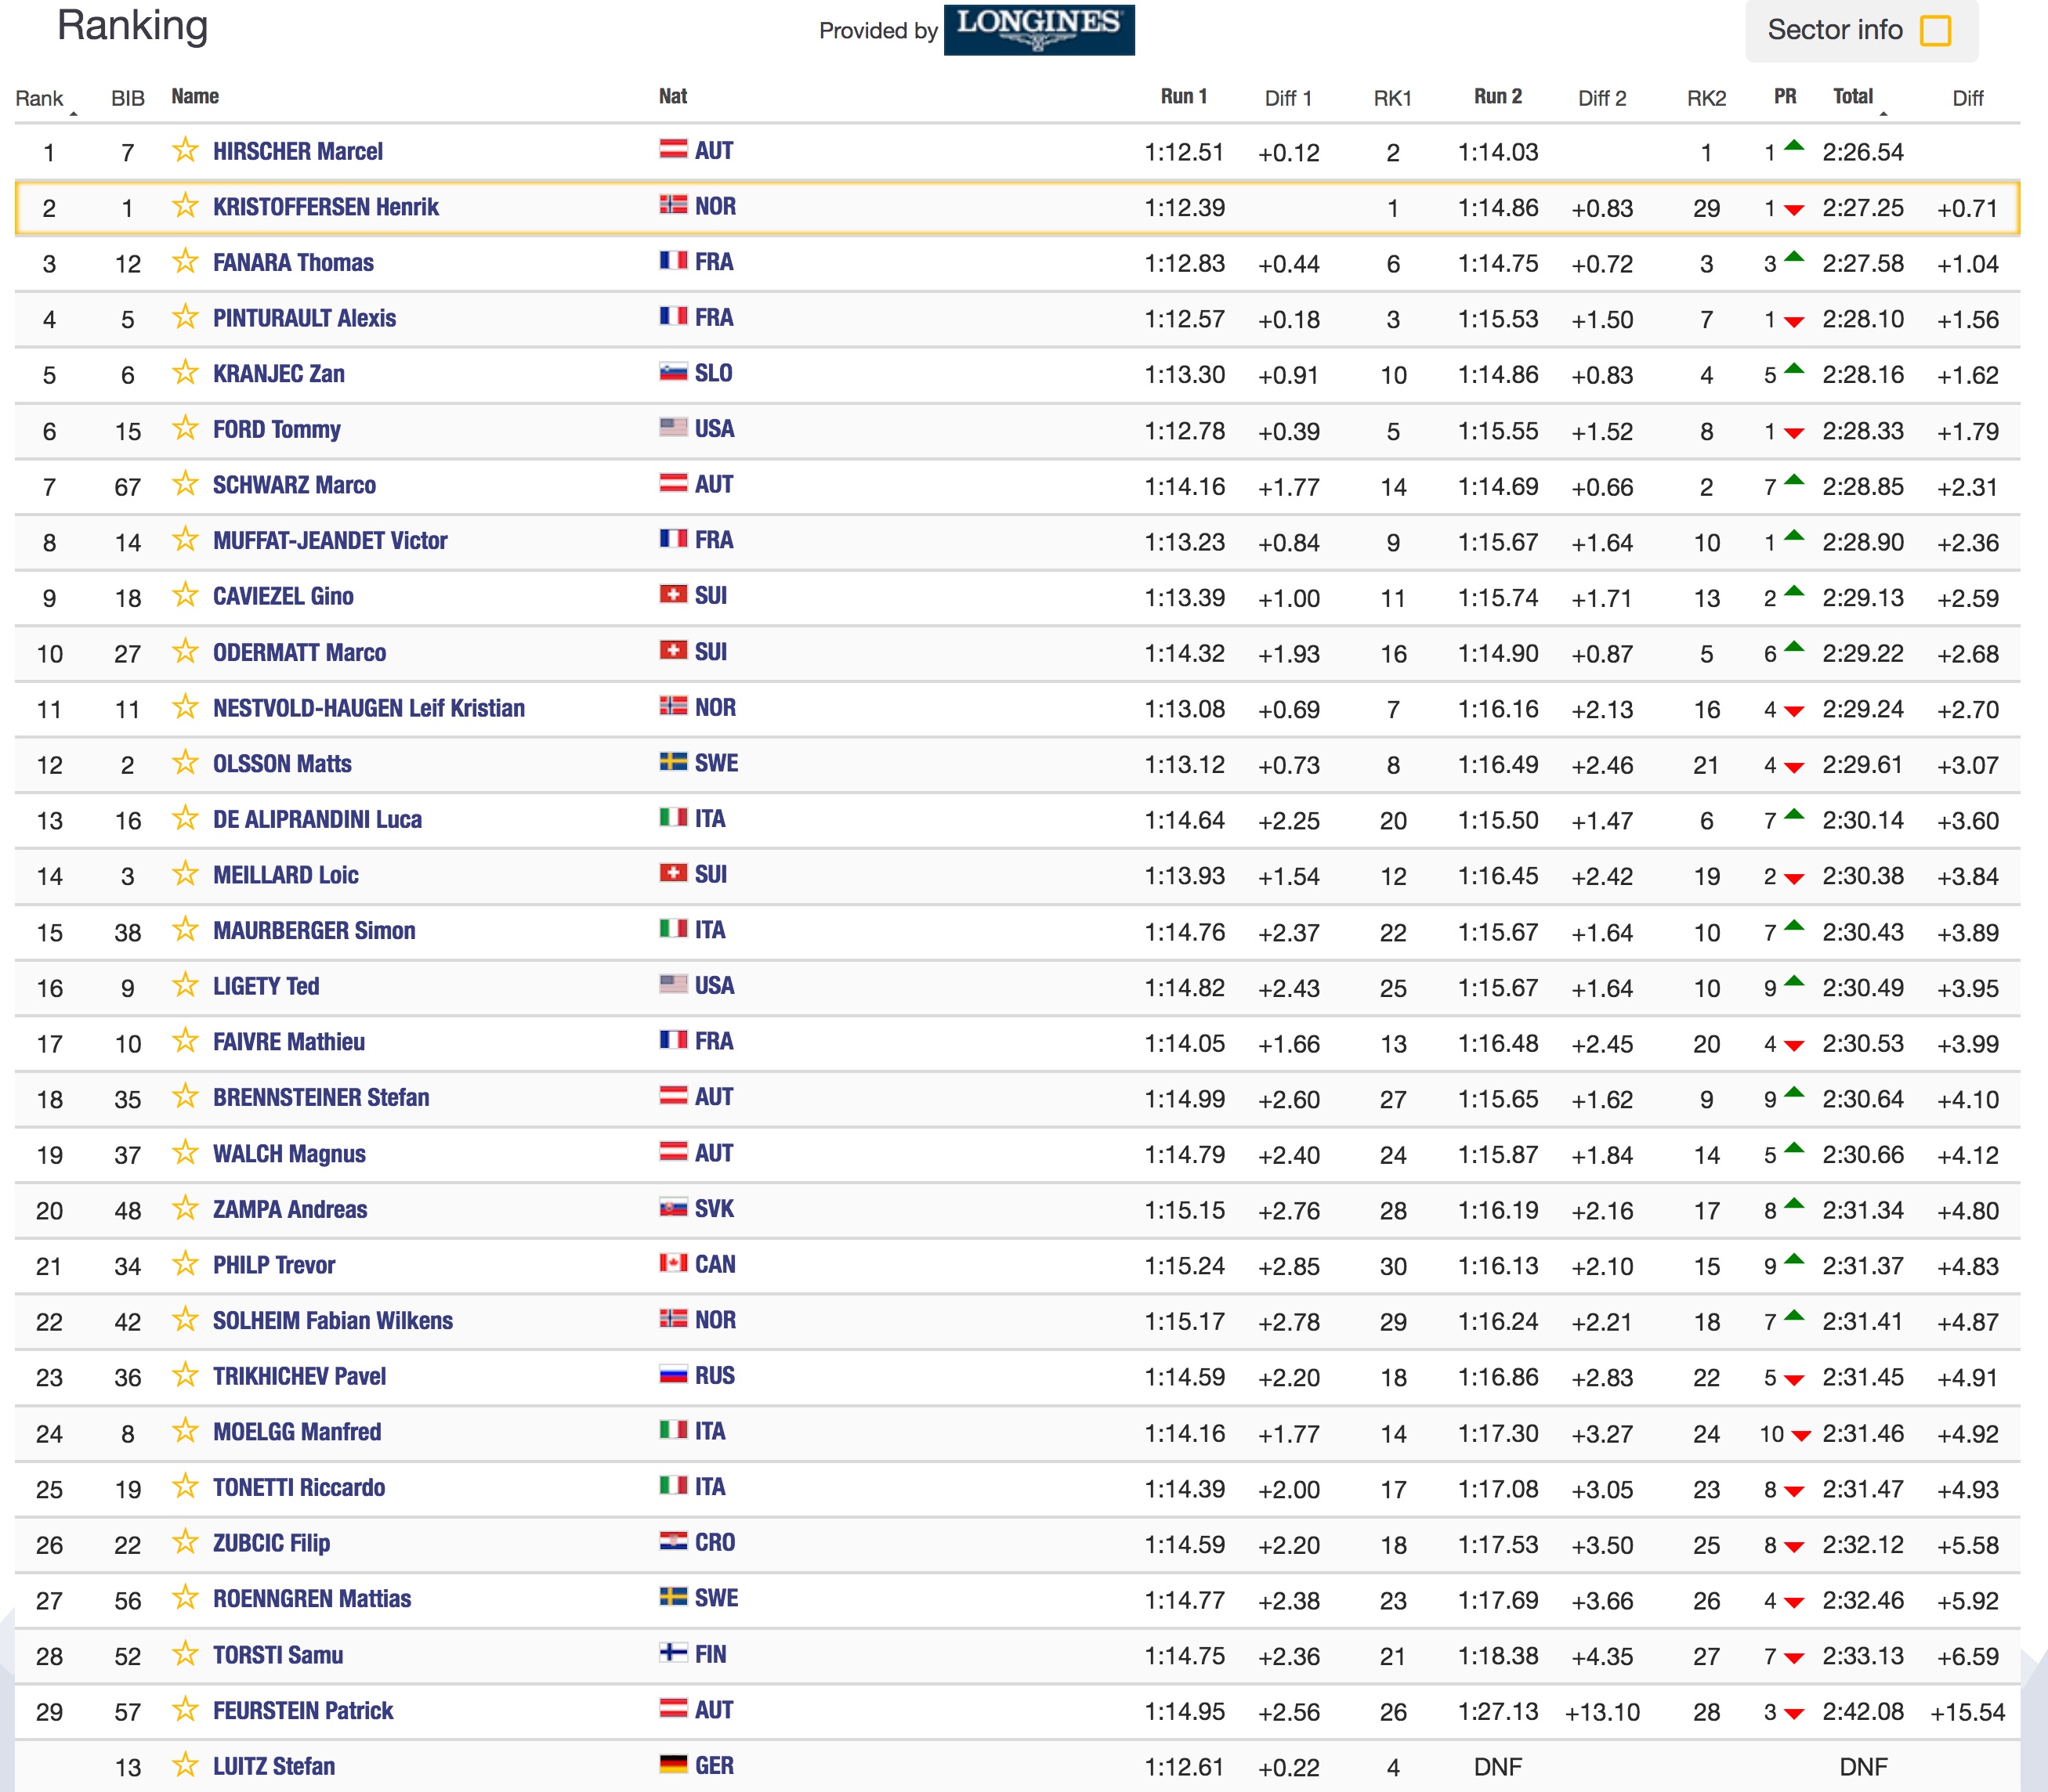Click the RUS nation code
The width and height of the screenshot is (2048, 1792).
click(x=715, y=1375)
